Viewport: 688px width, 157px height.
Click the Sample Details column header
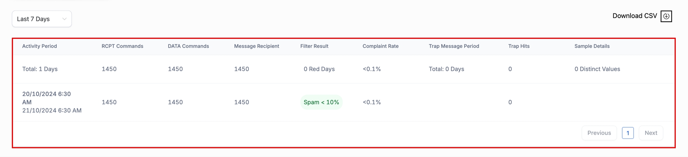(x=592, y=46)
